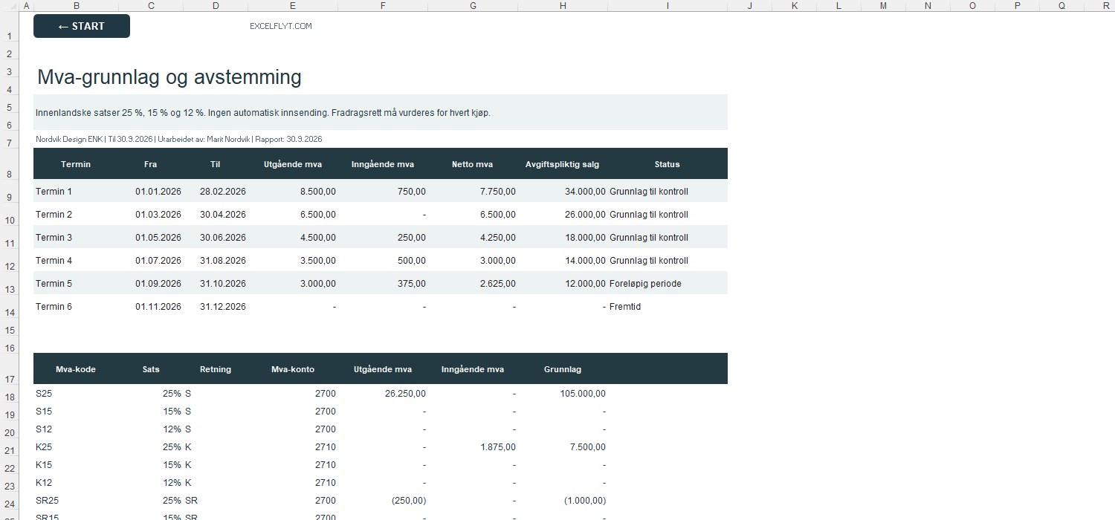Select the whole sheet via corner triangle

point(9,6)
